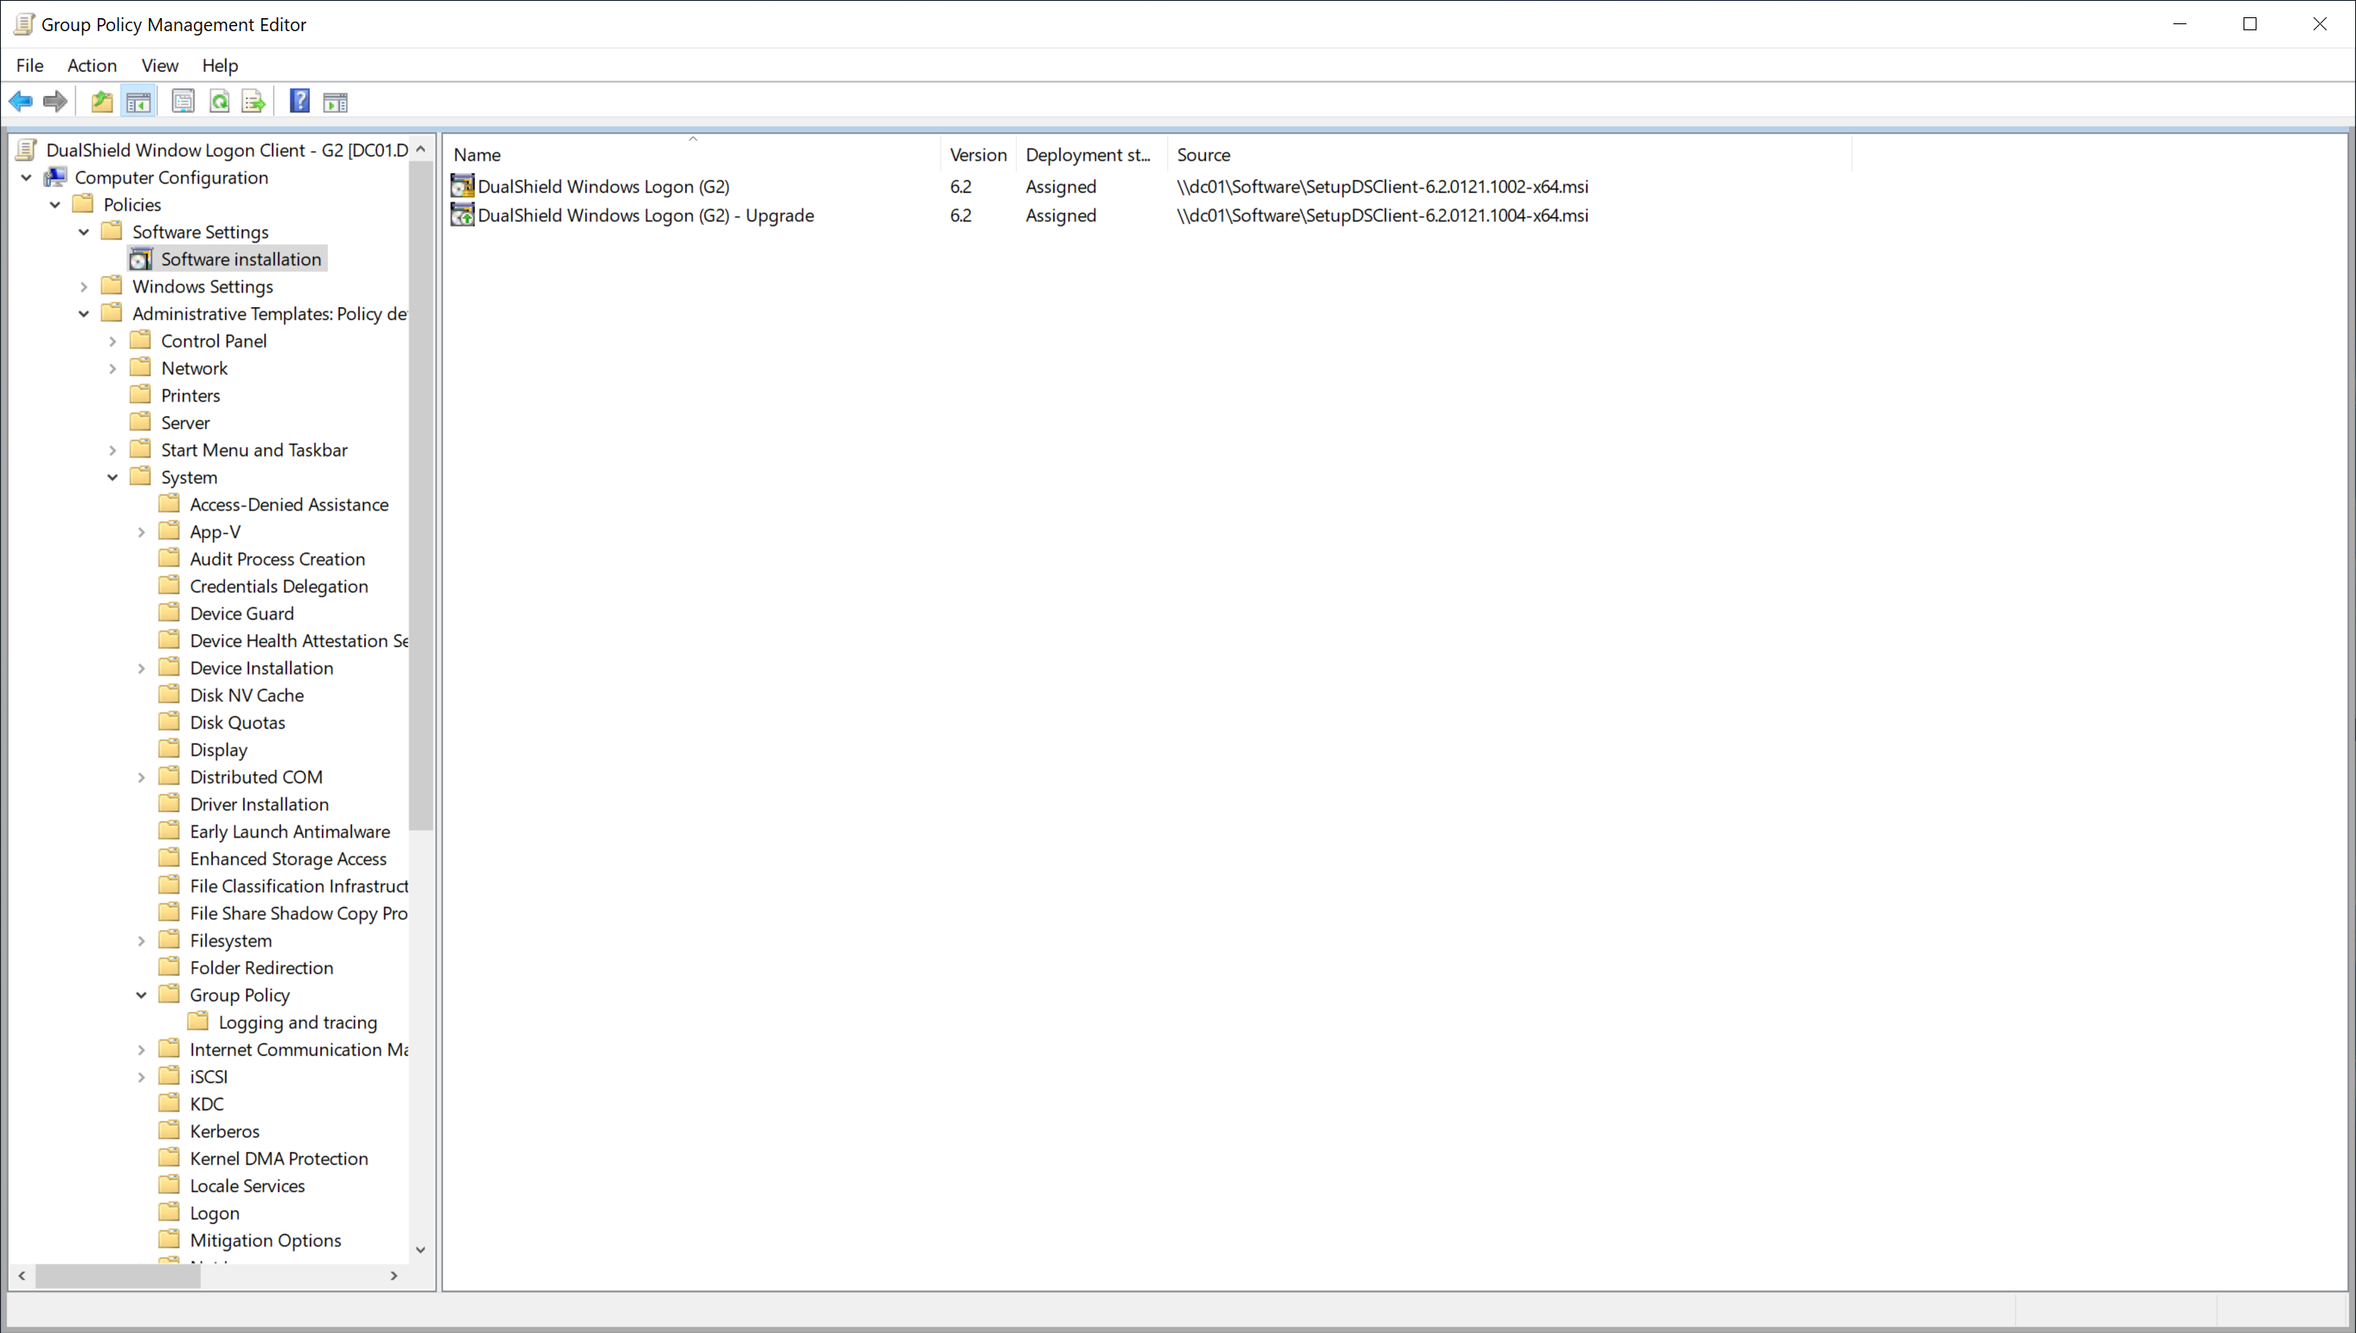This screenshot has height=1333, width=2356.
Task: Open Properties via toolbar icon
Action: (183, 101)
